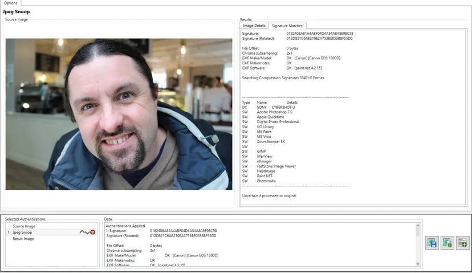Click the 'Uncertain if processed or original' result text

click(269, 195)
